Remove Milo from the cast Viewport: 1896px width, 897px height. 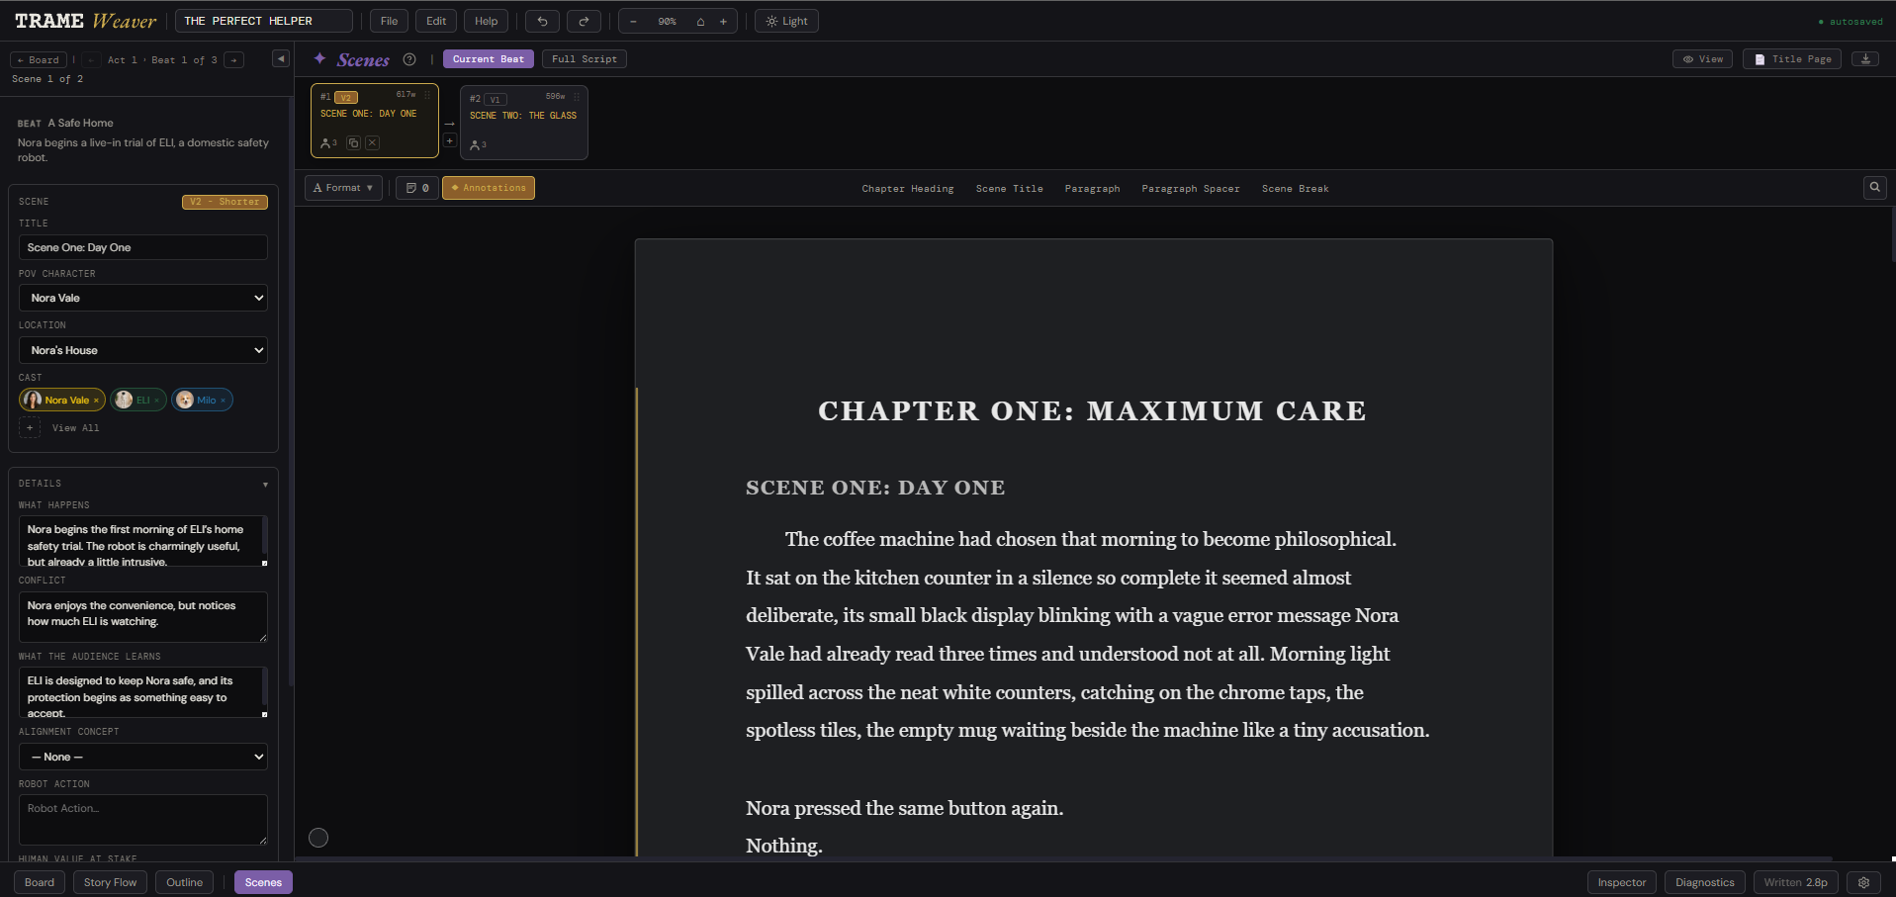224,401
